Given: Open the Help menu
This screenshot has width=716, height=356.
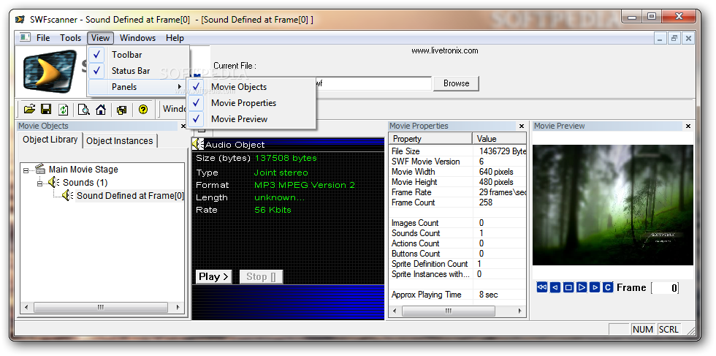Looking at the screenshot, I should coord(175,38).
